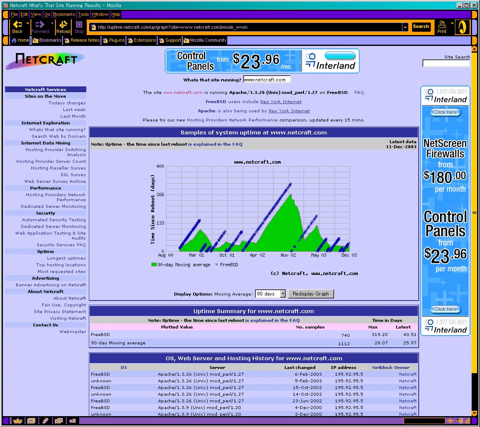Image resolution: width=480 pixels, height=427 pixels.
Task: Open the www.netcraft.com site link
Action: tap(183, 93)
